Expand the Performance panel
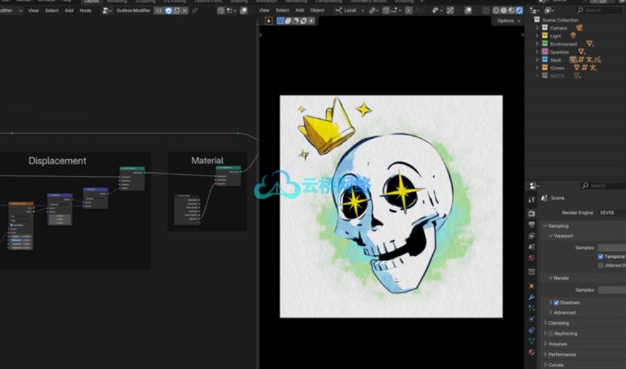 coord(546,354)
